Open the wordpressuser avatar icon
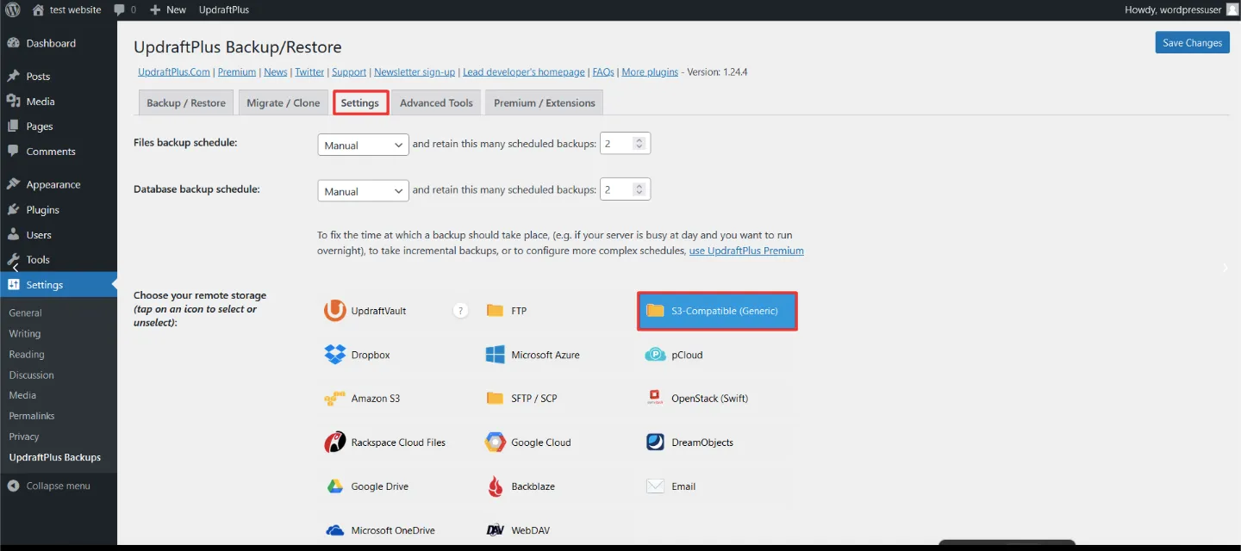Image resolution: width=1241 pixels, height=551 pixels. coord(1232,9)
